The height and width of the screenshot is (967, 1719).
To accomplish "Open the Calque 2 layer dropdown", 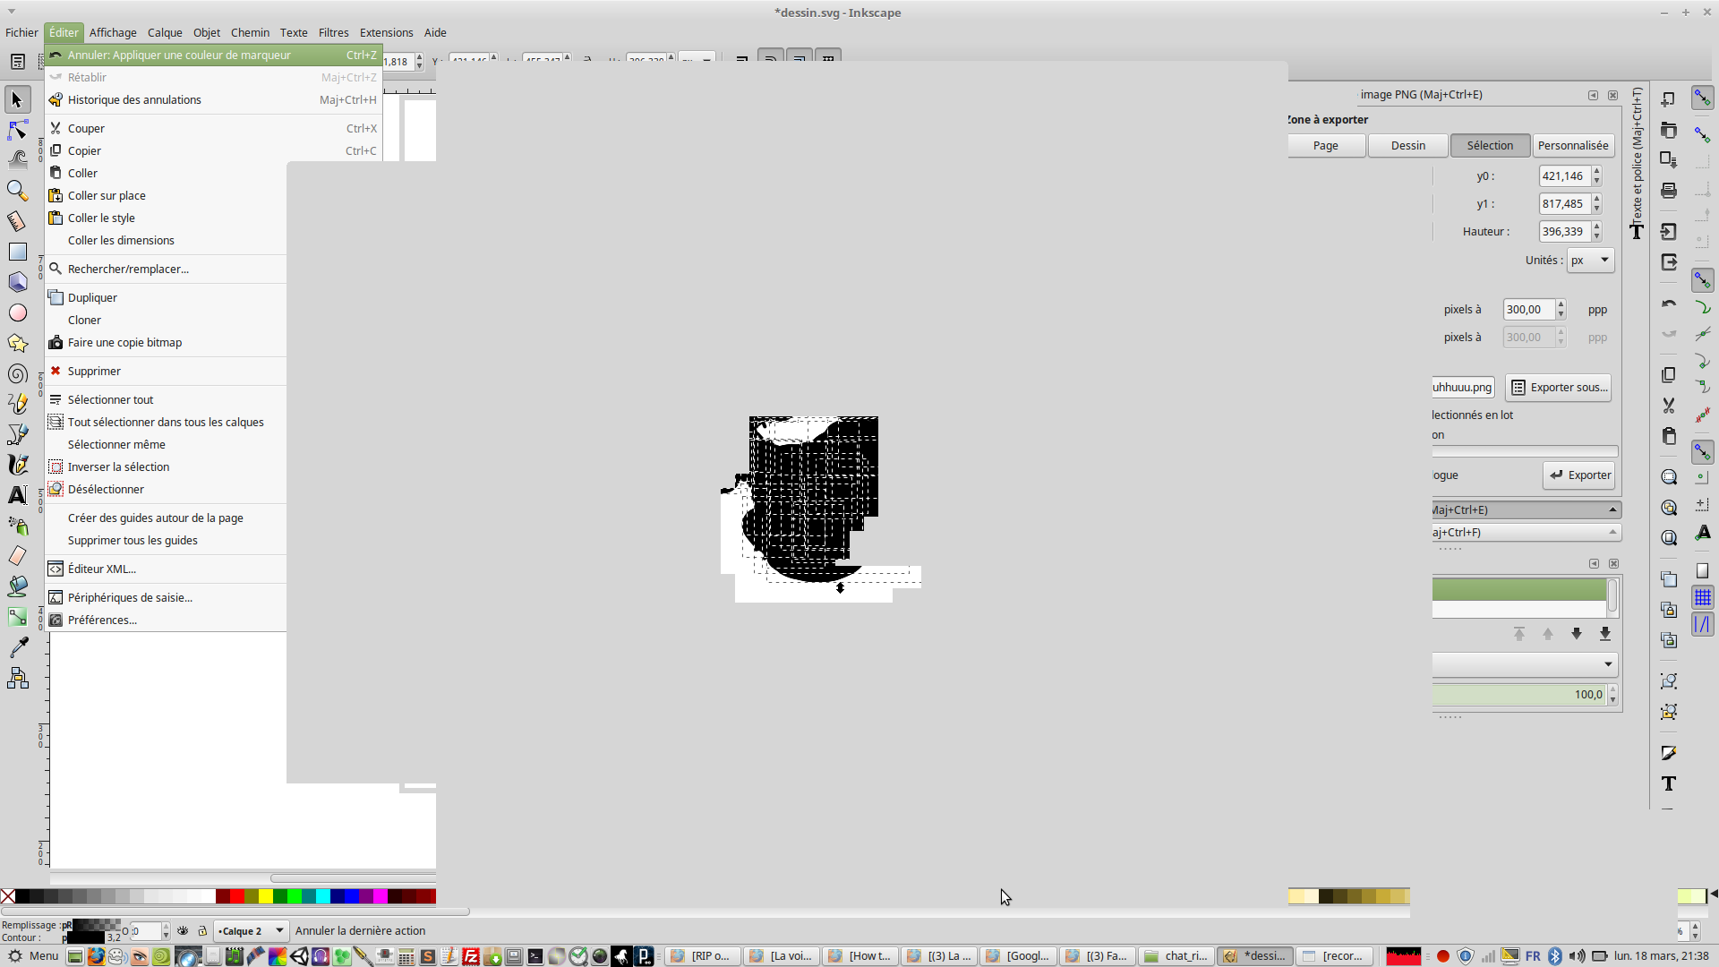I will [251, 931].
